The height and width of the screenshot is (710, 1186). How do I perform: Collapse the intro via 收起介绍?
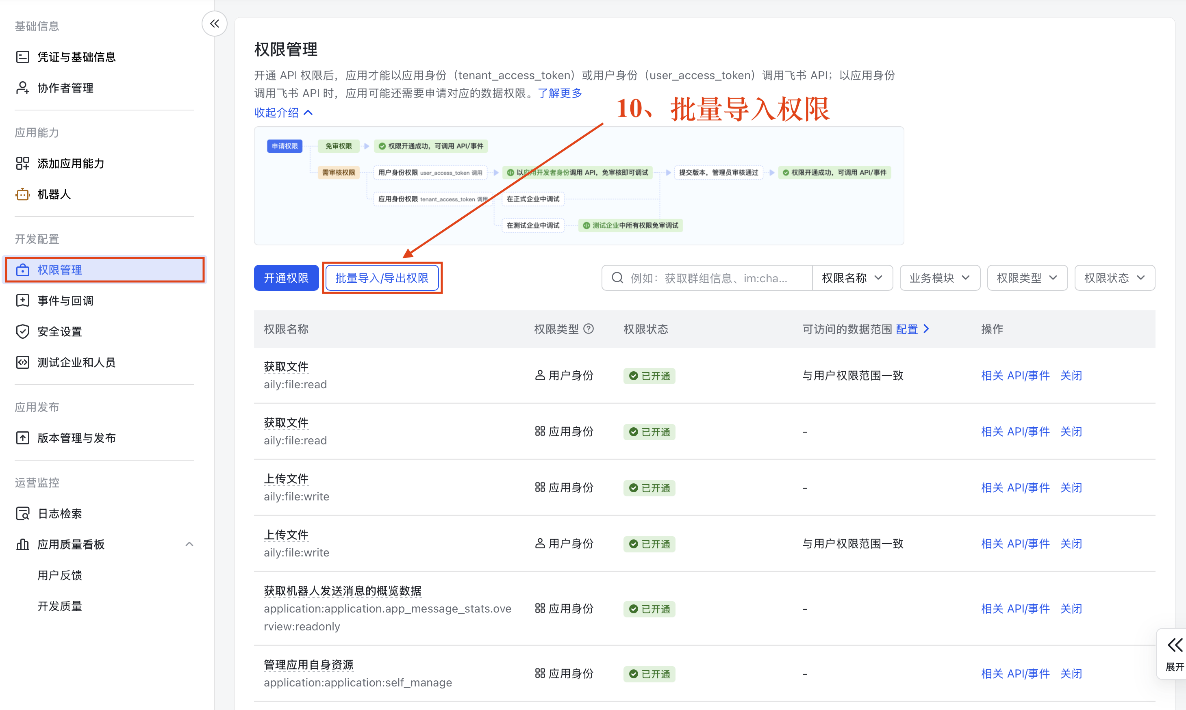(x=284, y=113)
